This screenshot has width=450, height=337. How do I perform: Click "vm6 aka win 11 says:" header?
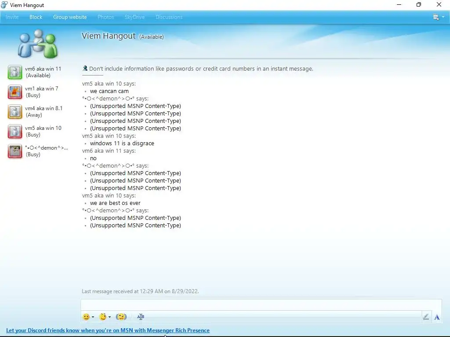coord(109,151)
